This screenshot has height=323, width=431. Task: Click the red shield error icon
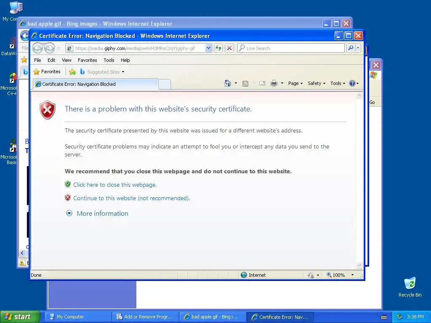[x=48, y=110]
